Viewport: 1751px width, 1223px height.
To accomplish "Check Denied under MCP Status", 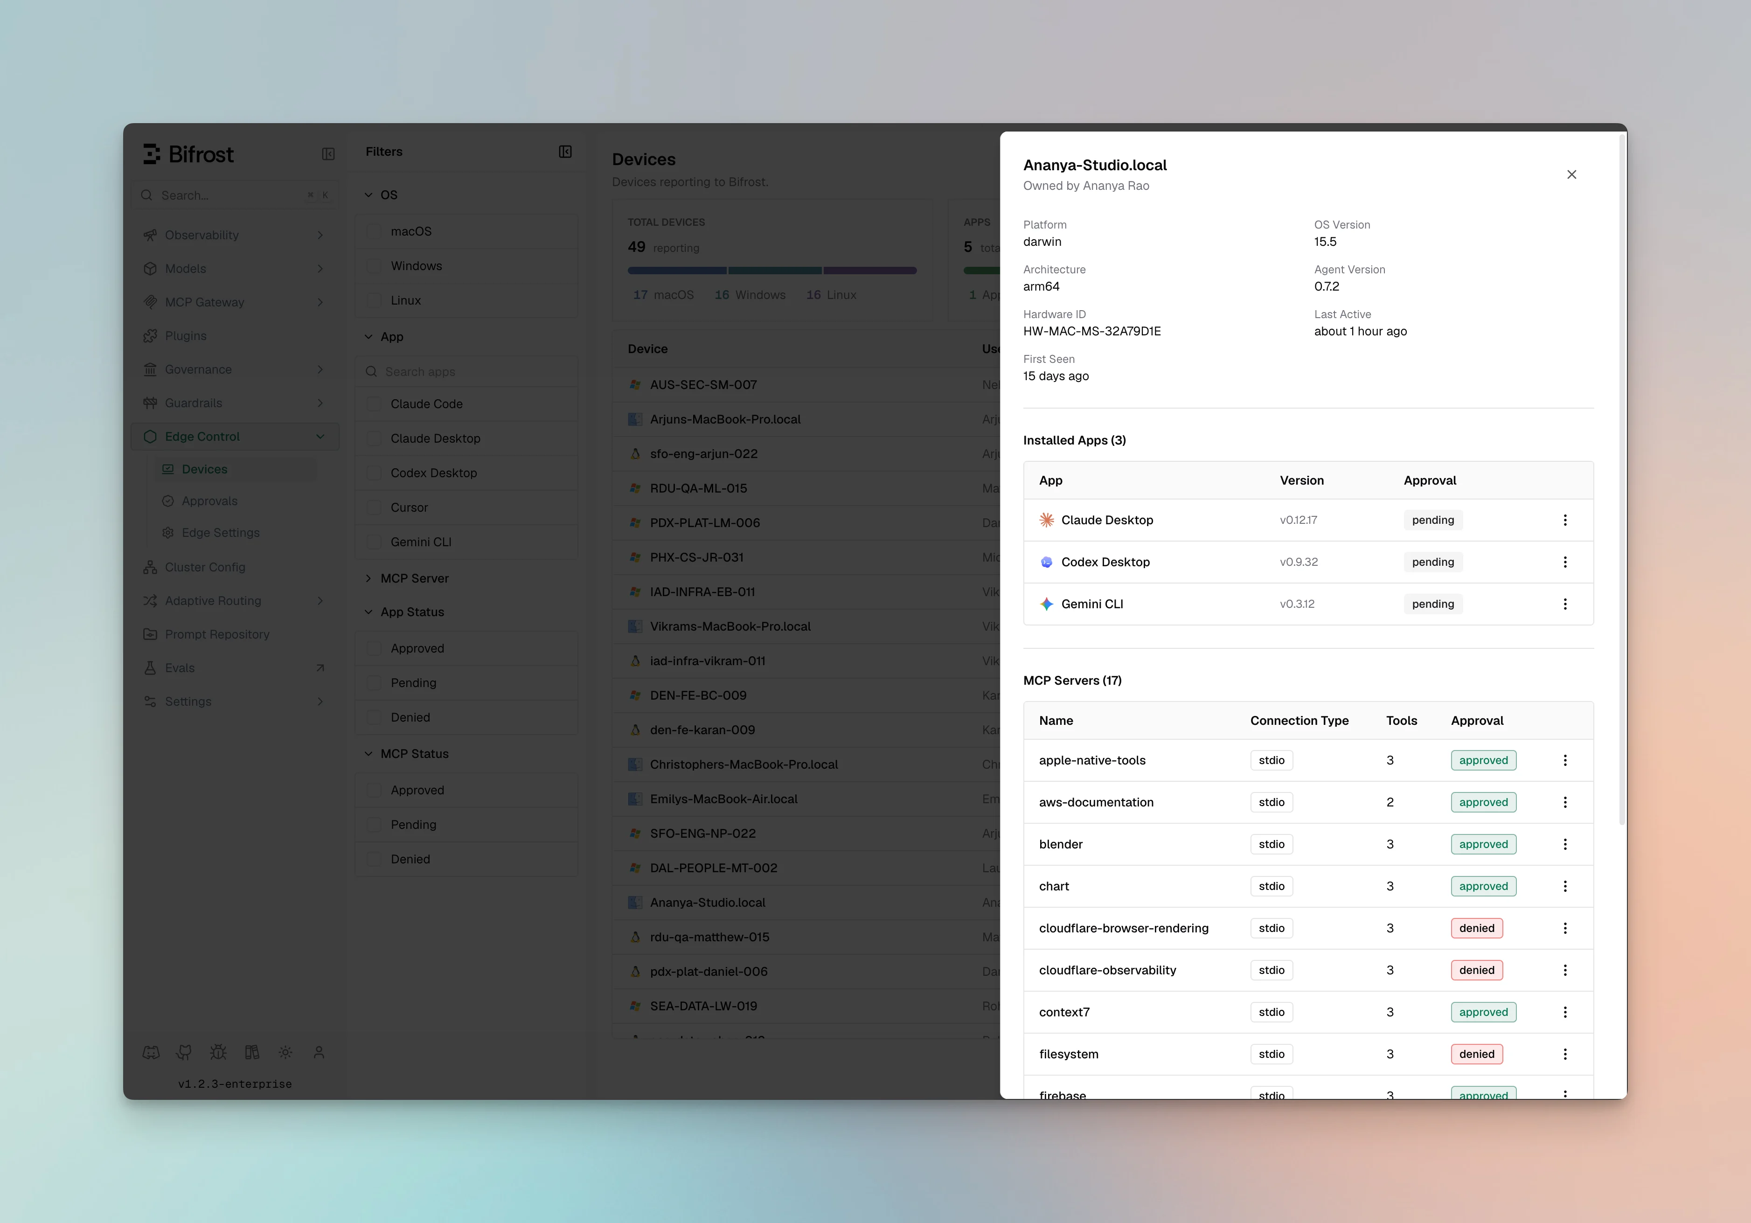I will point(374,859).
